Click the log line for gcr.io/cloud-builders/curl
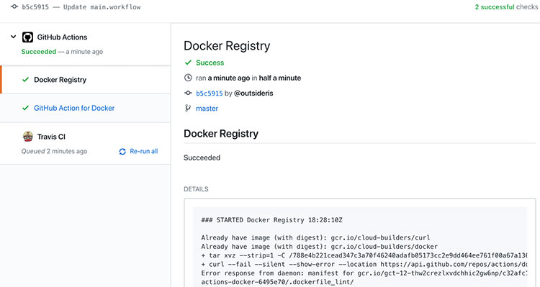Screen dimensions: 540x287 tap(315, 238)
